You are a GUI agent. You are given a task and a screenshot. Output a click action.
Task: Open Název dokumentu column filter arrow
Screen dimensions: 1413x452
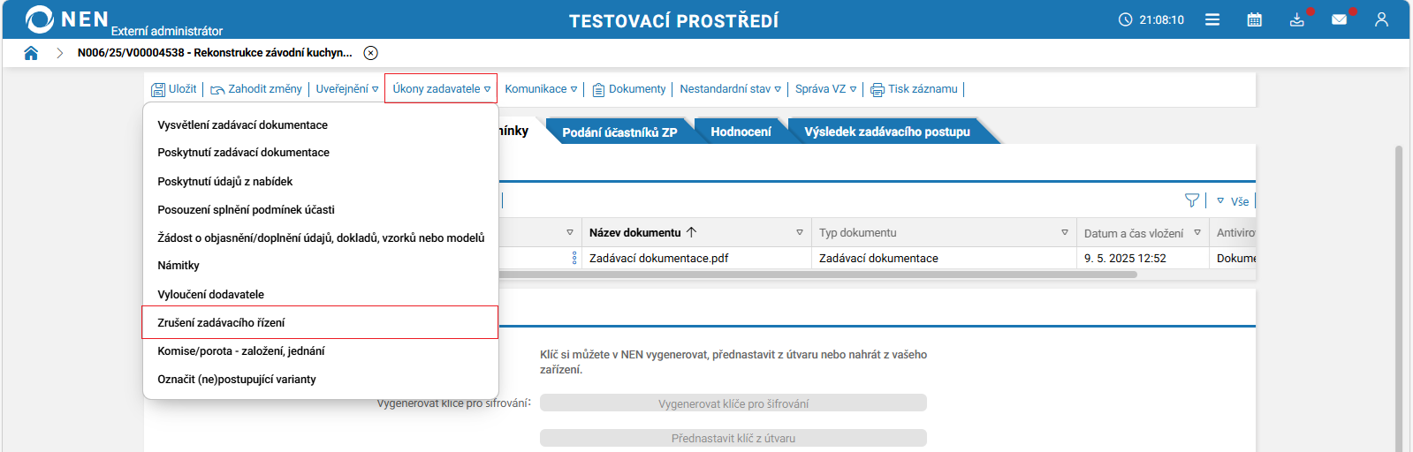[800, 233]
